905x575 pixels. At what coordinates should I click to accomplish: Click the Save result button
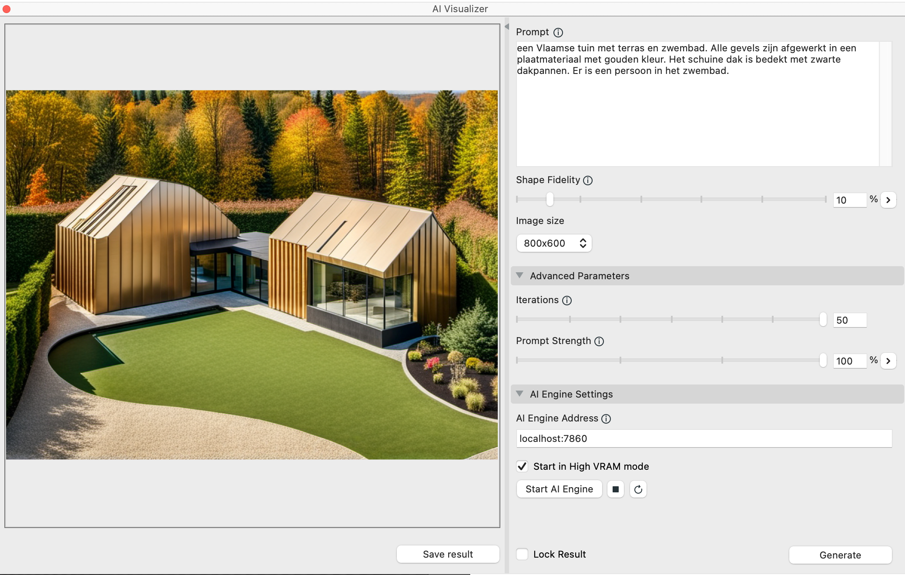[448, 554]
